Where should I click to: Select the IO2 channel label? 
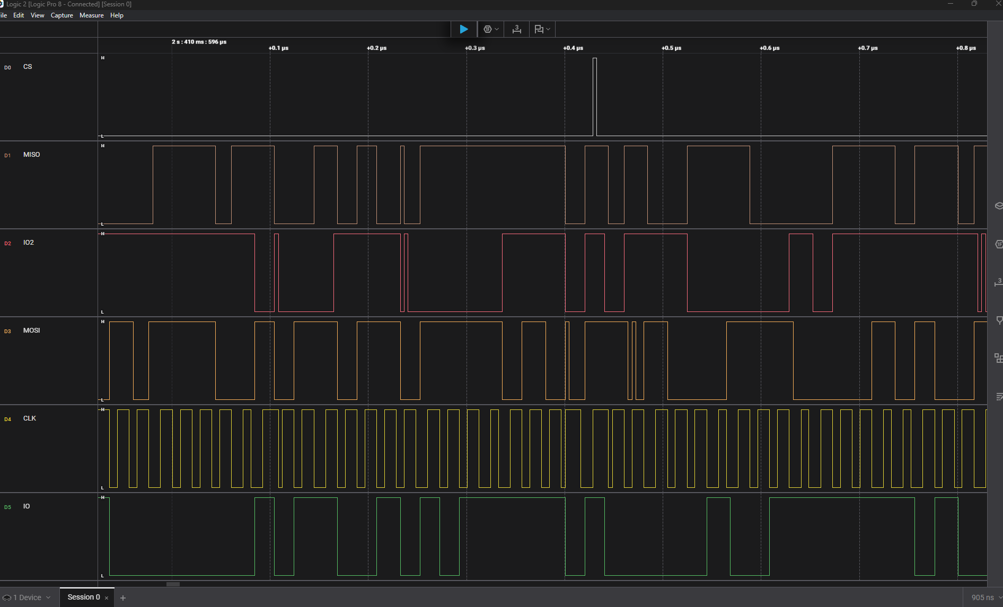pos(29,243)
